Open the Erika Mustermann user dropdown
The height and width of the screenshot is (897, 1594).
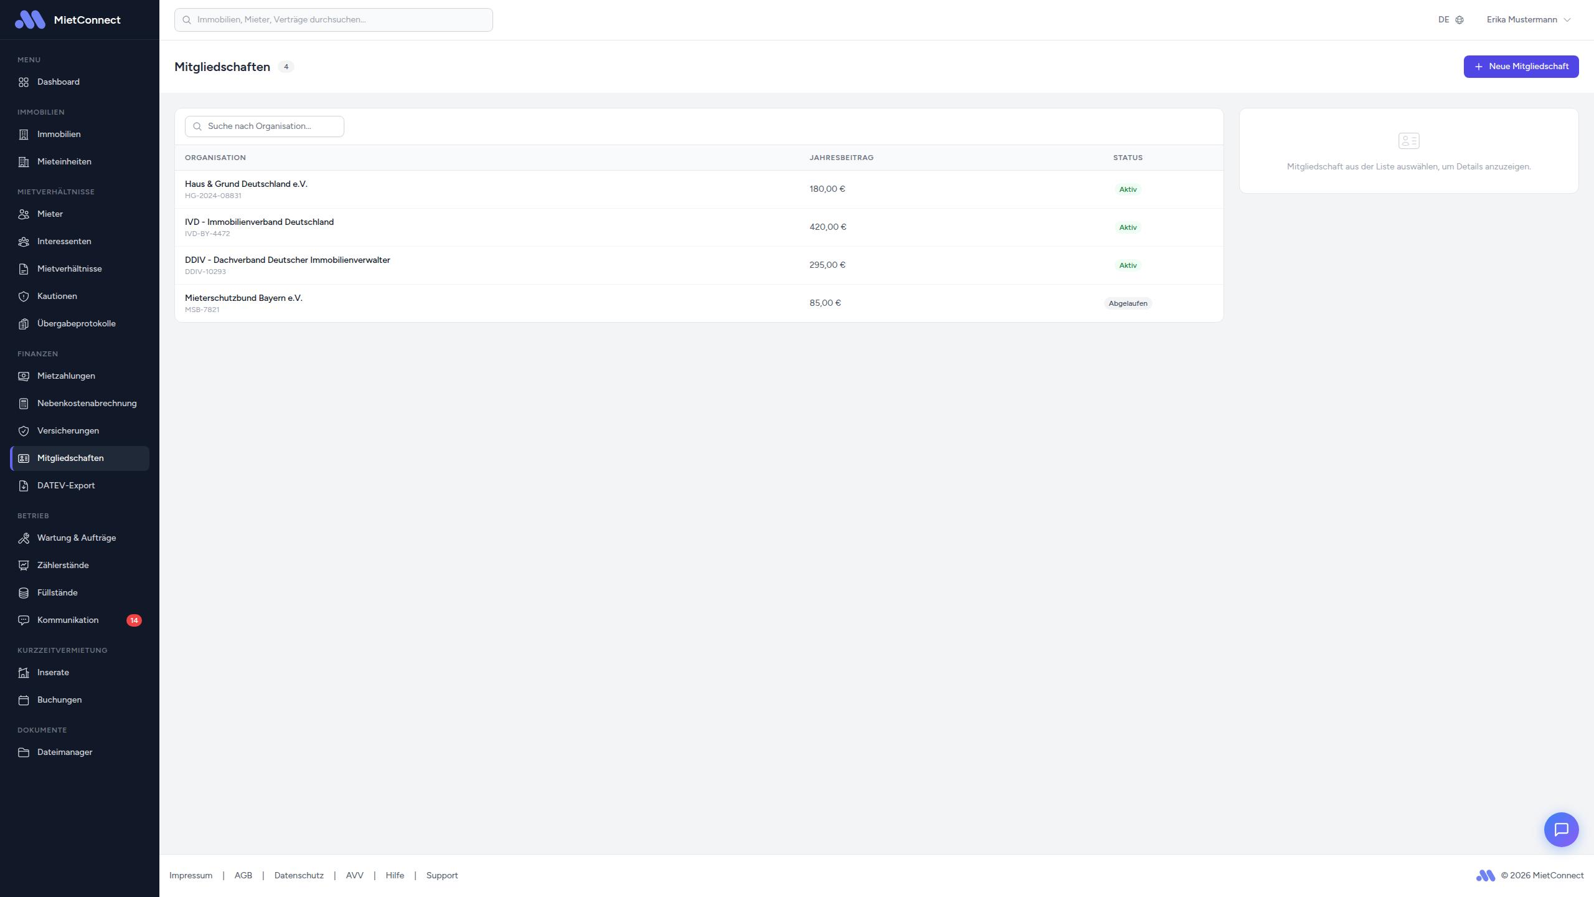[1529, 20]
